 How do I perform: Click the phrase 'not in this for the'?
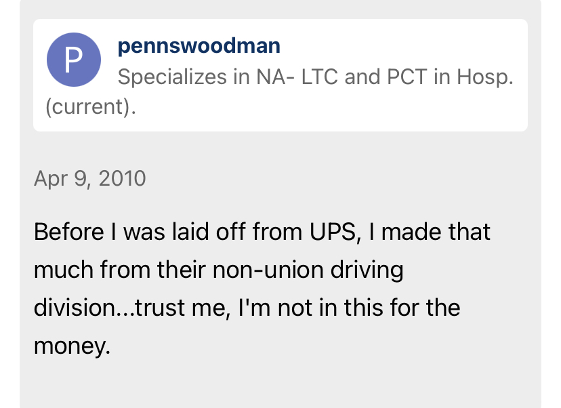click(369, 308)
